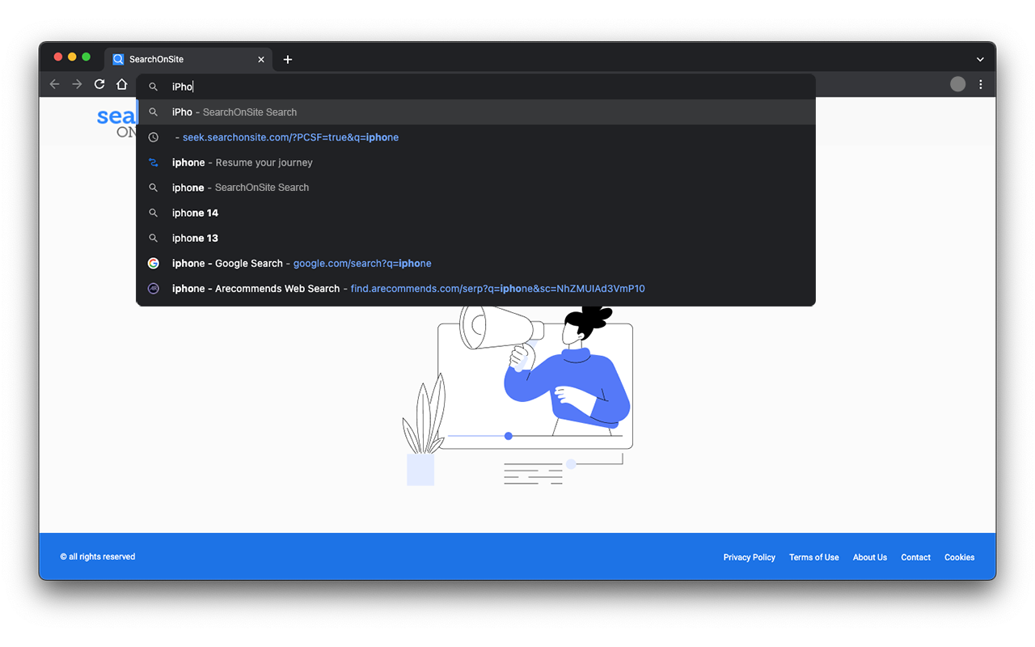Expand the chevron at the window's top right
The height and width of the screenshot is (647, 1035).
point(979,58)
